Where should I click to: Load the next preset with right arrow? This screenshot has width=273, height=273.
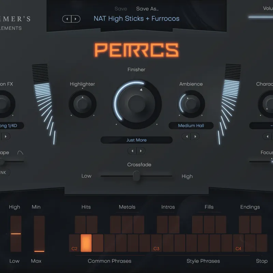coord(75,19)
